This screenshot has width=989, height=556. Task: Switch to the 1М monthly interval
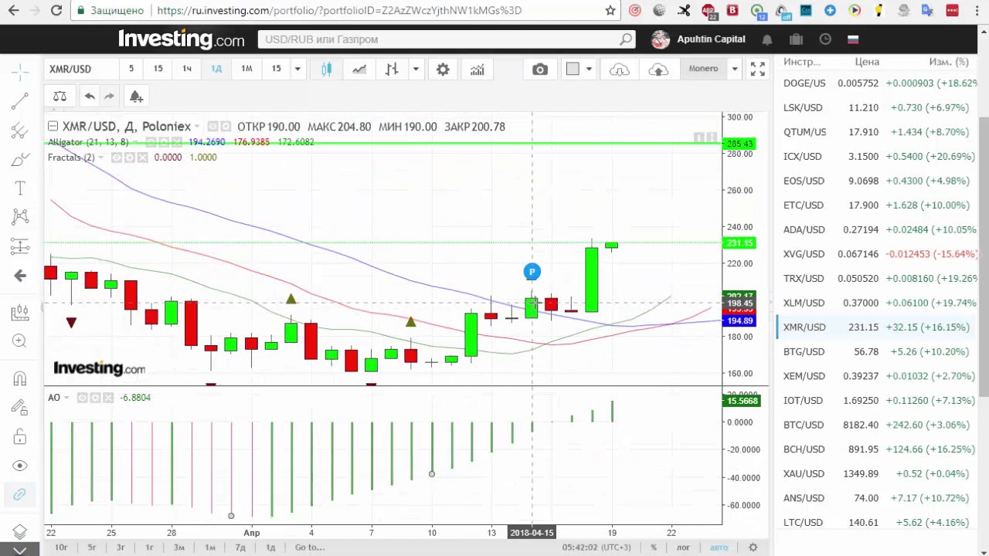(246, 69)
